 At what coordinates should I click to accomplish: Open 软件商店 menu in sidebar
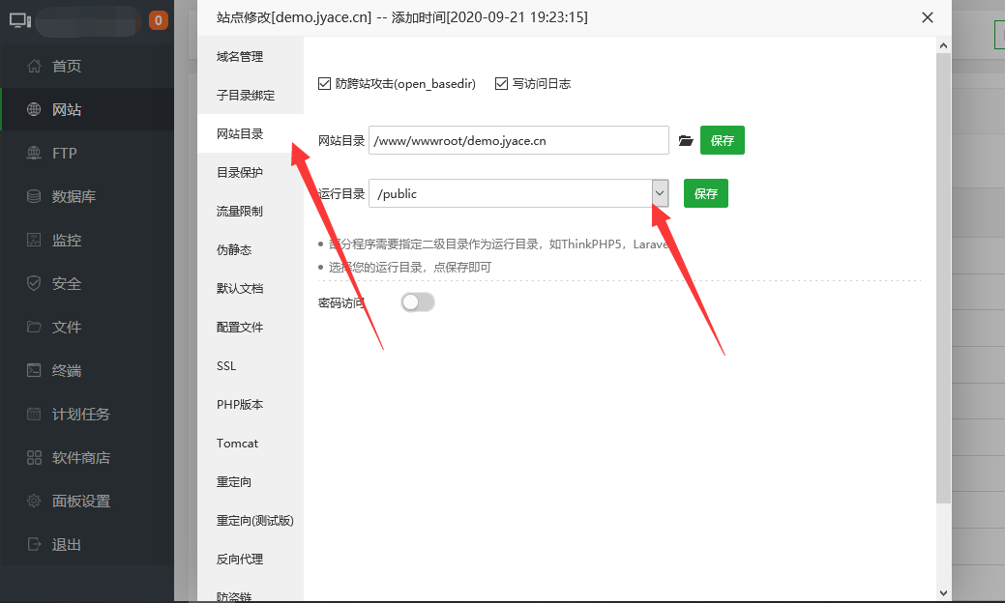pyautogui.click(x=87, y=458)
